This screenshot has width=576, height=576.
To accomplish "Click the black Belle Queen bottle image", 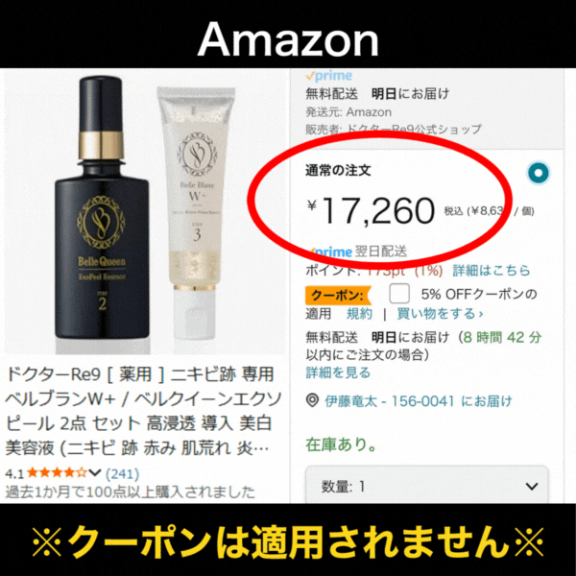I will [102, 207].
